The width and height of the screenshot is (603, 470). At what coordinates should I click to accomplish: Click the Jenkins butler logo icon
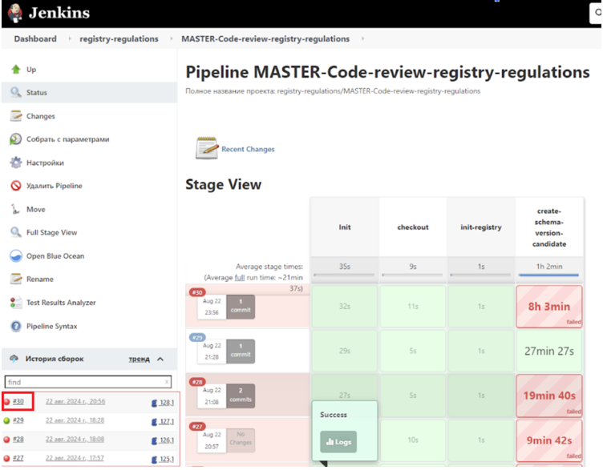point(15,13)
